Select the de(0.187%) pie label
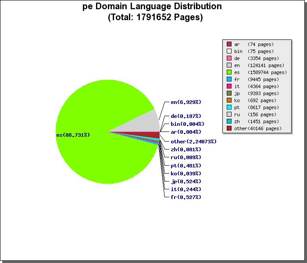Viewport: 307px width, 263px height. (x=186, y=116)
